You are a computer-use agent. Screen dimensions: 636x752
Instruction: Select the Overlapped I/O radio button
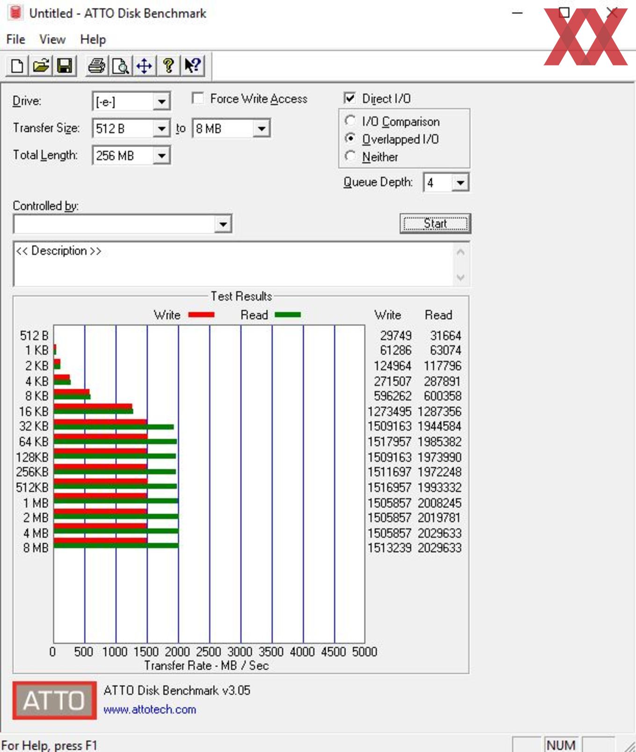click(350, 138)
